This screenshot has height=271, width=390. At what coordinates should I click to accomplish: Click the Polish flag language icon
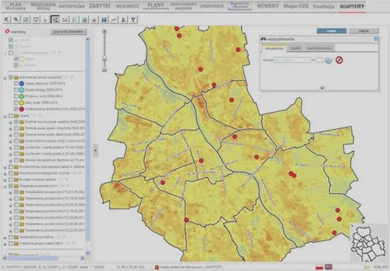click(319, 267)
